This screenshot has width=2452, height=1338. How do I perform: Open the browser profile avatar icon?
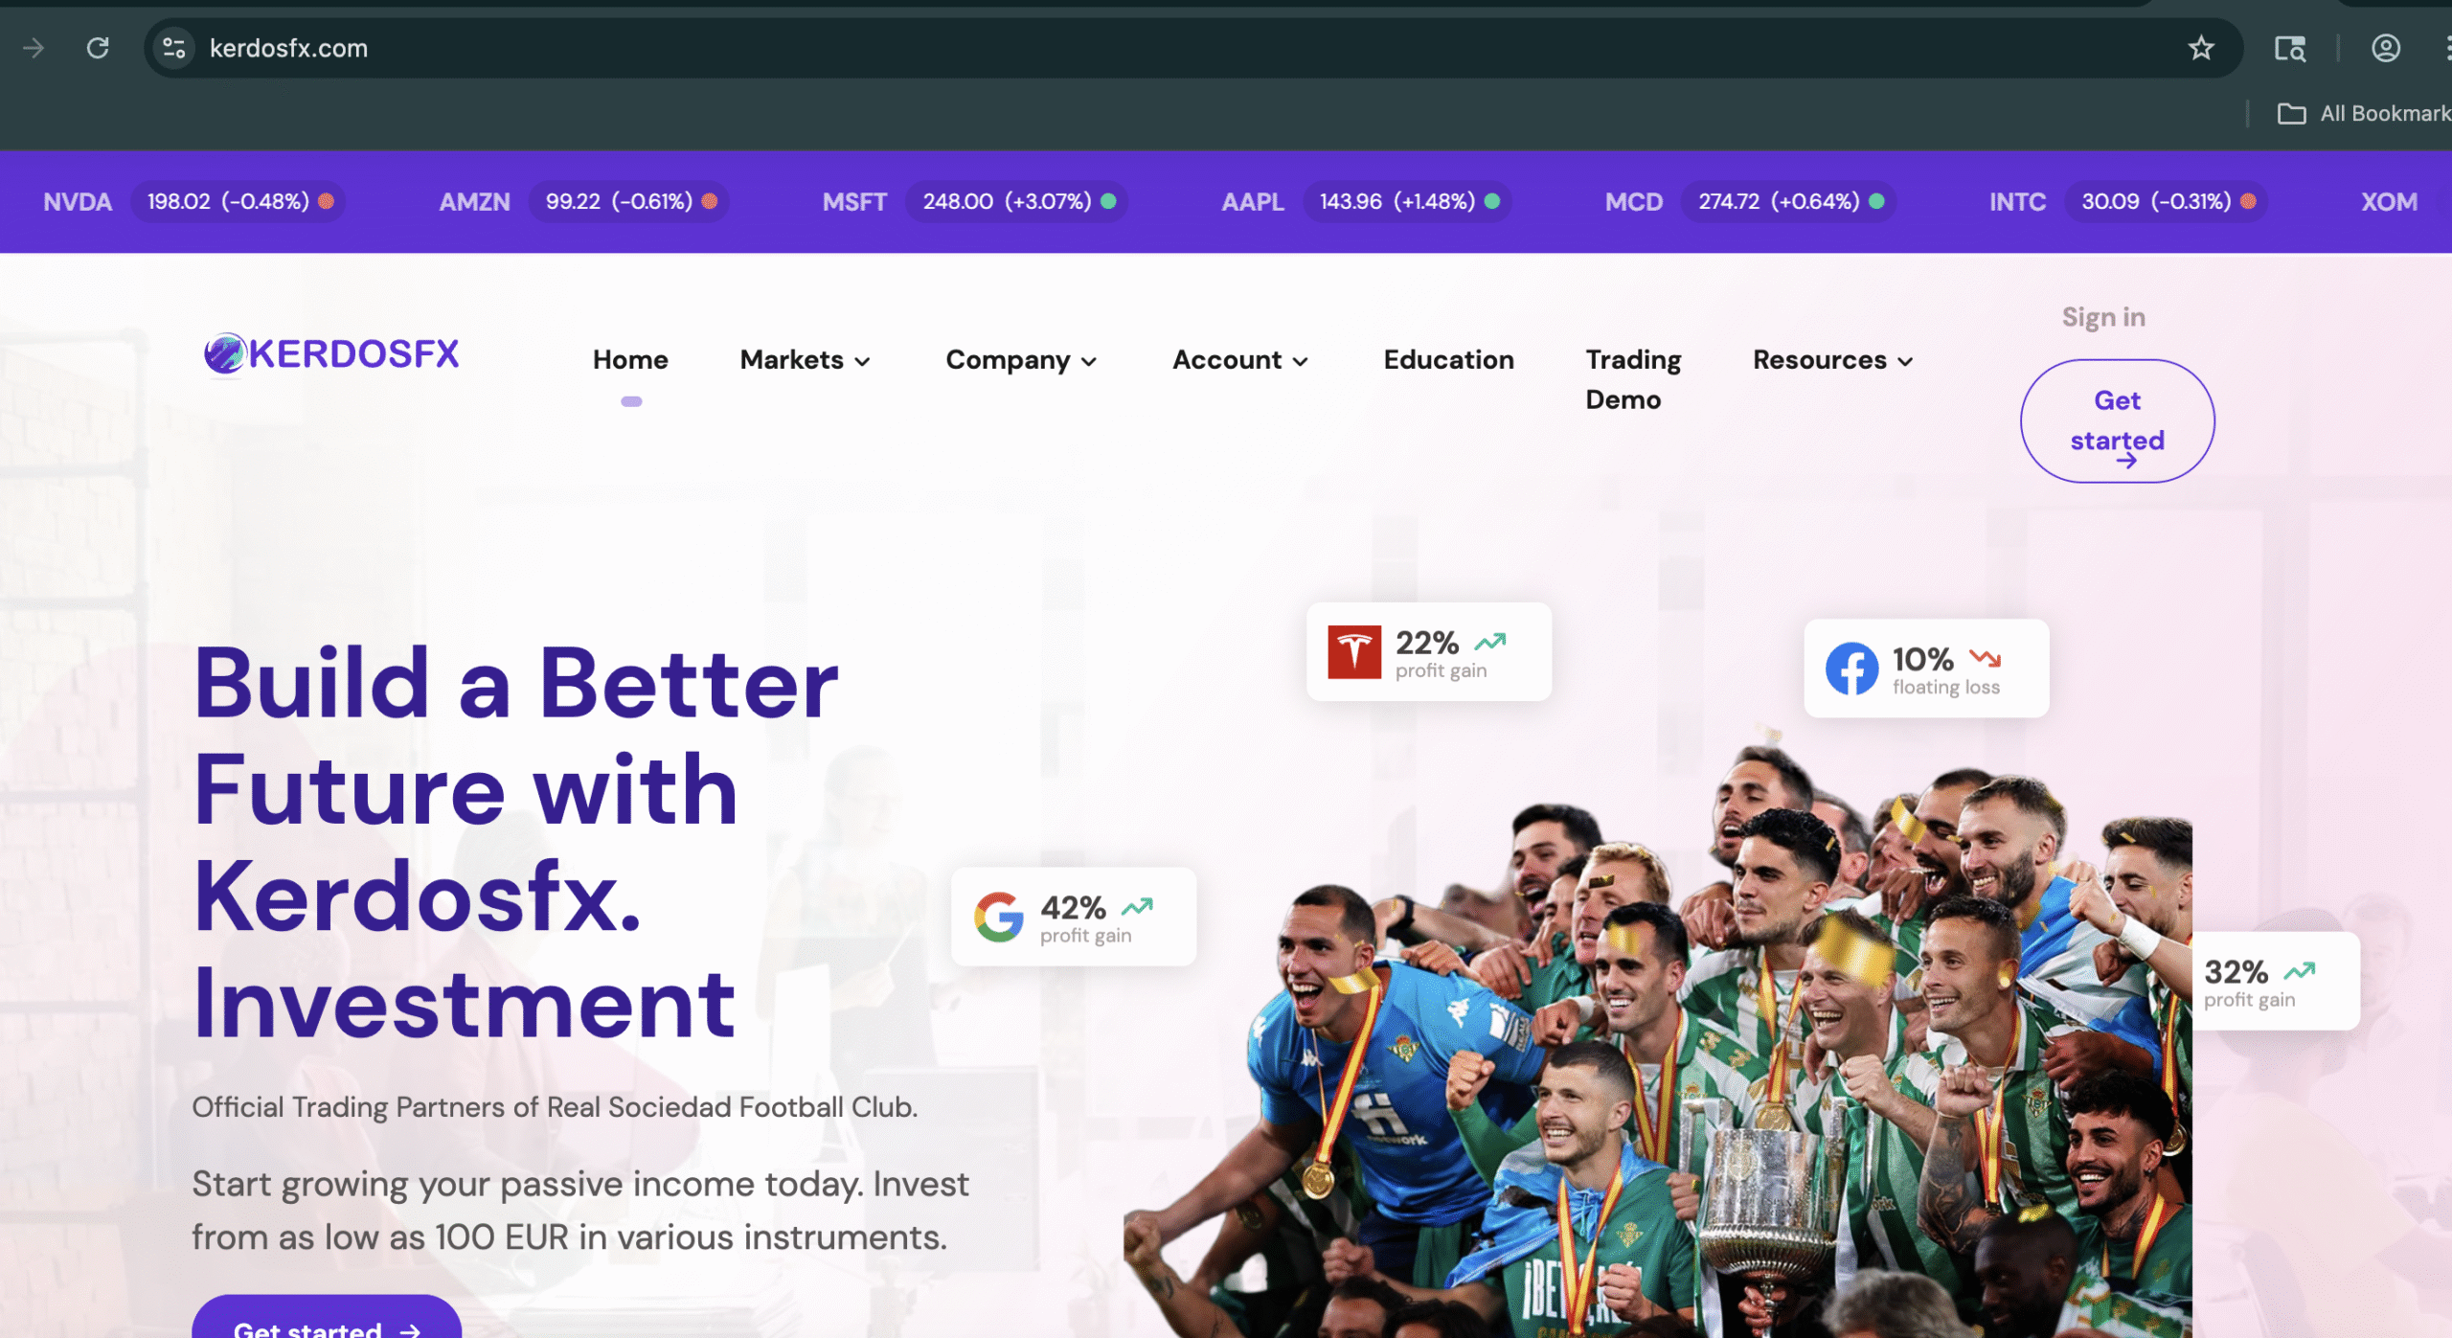(x=2385, y=48)
